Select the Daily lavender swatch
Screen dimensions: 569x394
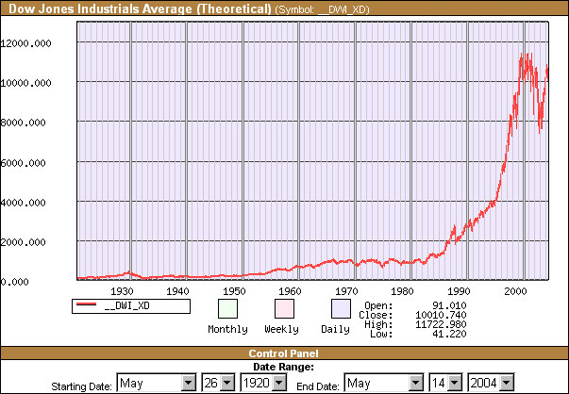(341, 308)
